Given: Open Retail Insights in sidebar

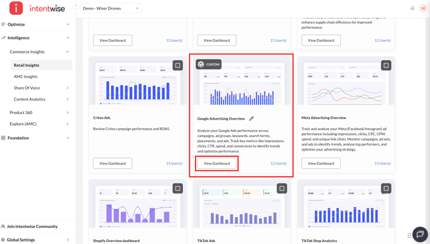Looking at the screenshot, I should 42,65.
